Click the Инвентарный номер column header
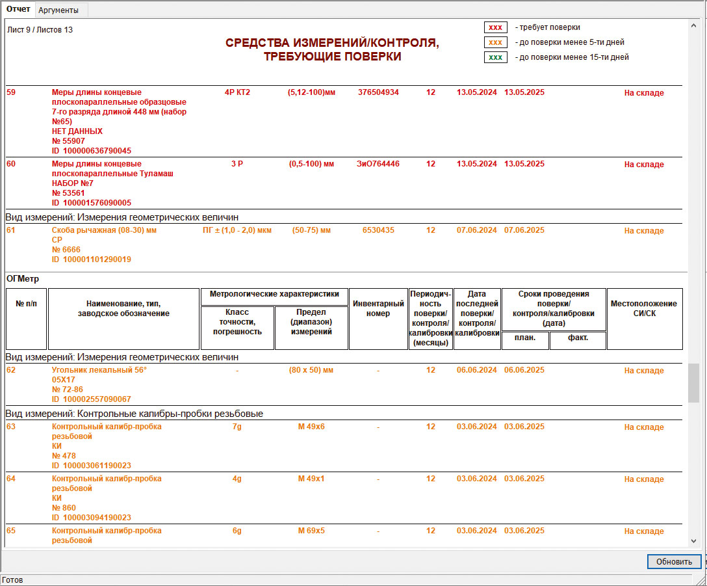The height and width of the screenshot is (586, 707). 378,308
